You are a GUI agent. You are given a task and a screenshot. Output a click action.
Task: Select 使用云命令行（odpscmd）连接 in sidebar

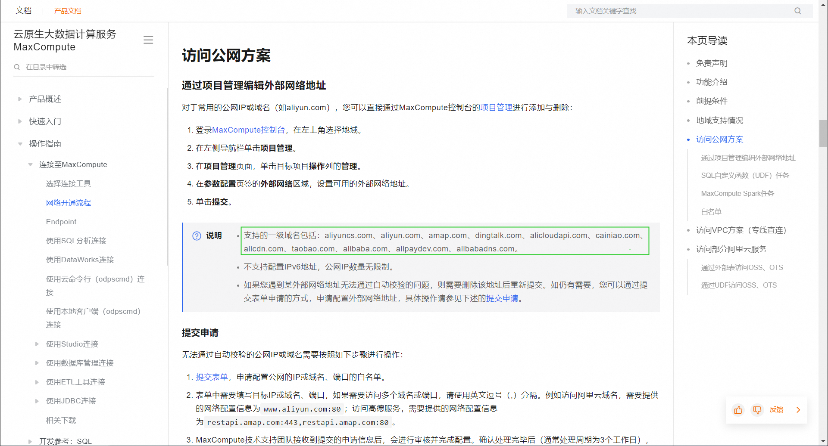95,285
